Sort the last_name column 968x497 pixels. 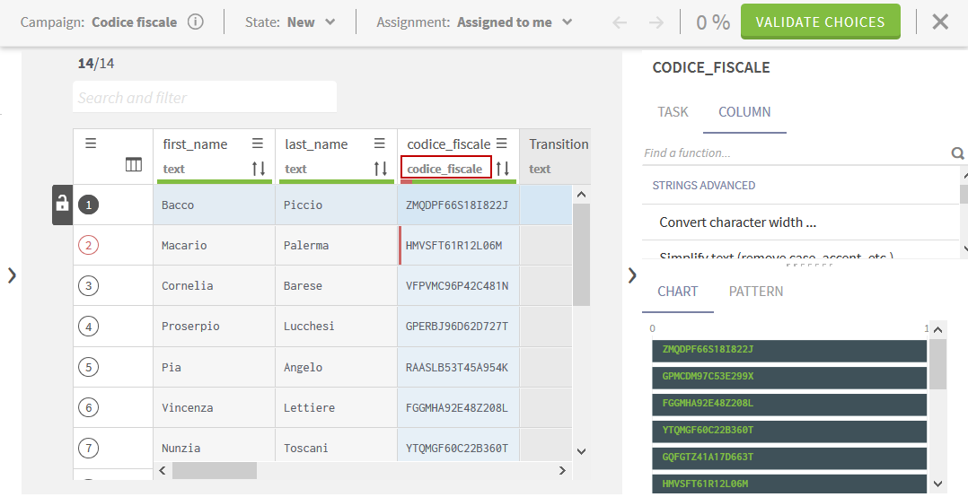point(381,169)
